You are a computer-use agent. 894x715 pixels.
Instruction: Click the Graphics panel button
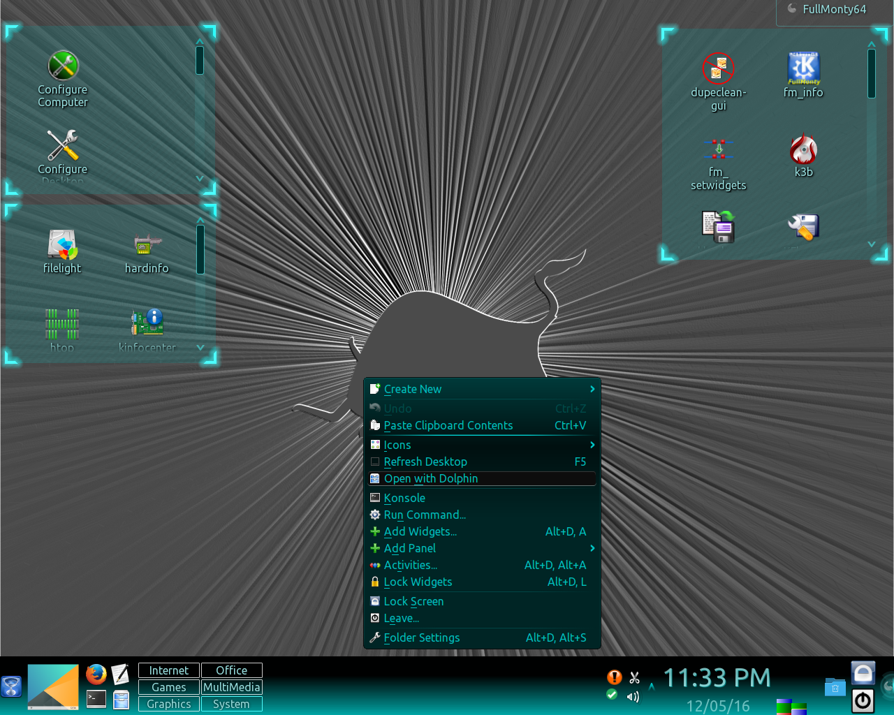[x=169, y=704]
